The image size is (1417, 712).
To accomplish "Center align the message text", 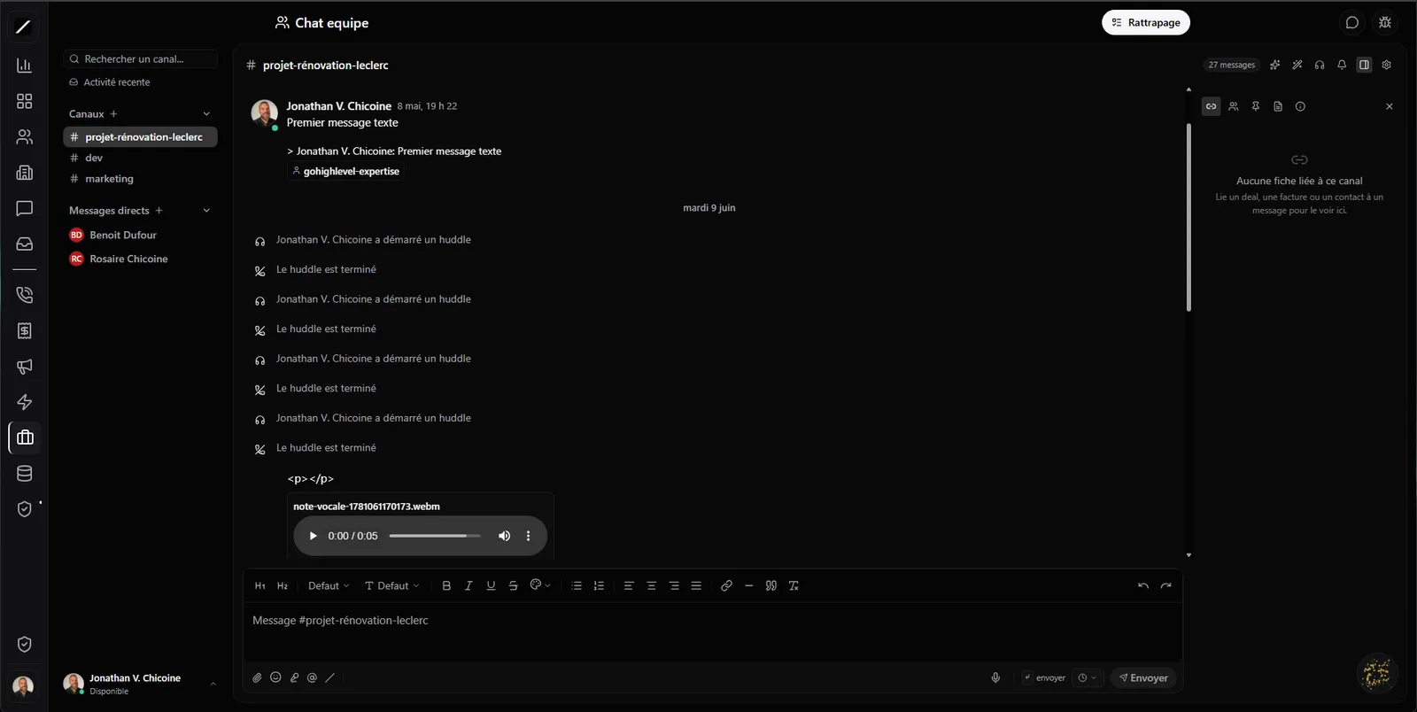I will click(x=651, y=586).
